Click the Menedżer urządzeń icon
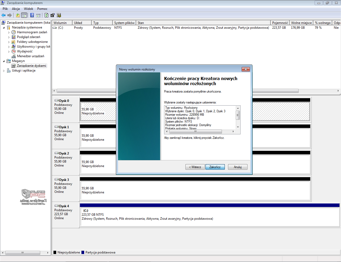 click(x=14, y=56)
